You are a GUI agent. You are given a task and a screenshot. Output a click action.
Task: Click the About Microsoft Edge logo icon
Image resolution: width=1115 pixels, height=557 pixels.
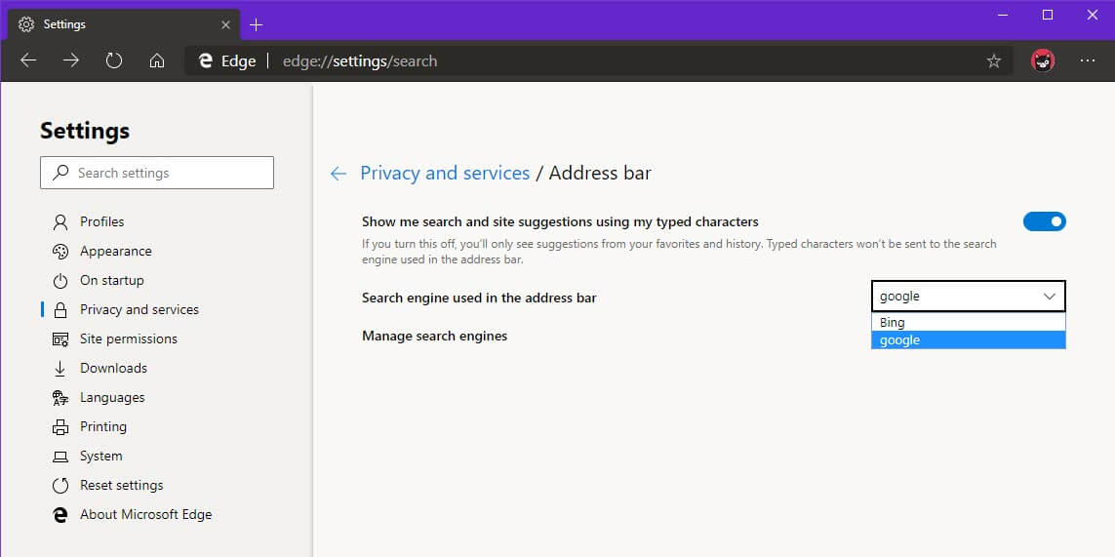pyautogui.click(x=60, y=514)
